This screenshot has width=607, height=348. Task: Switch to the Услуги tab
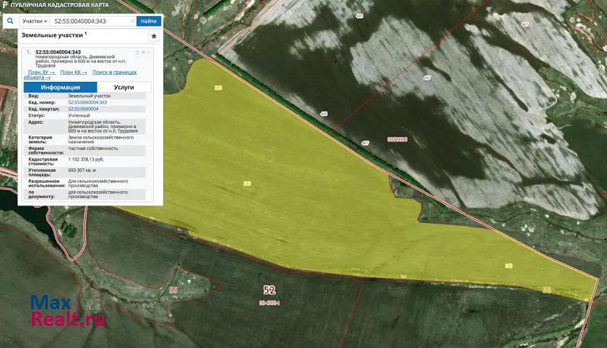124,87
